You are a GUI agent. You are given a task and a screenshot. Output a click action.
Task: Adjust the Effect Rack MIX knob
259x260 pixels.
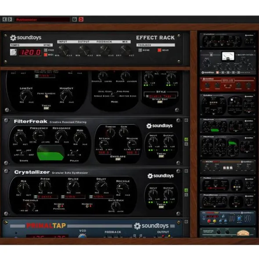(x=125, y=50)
